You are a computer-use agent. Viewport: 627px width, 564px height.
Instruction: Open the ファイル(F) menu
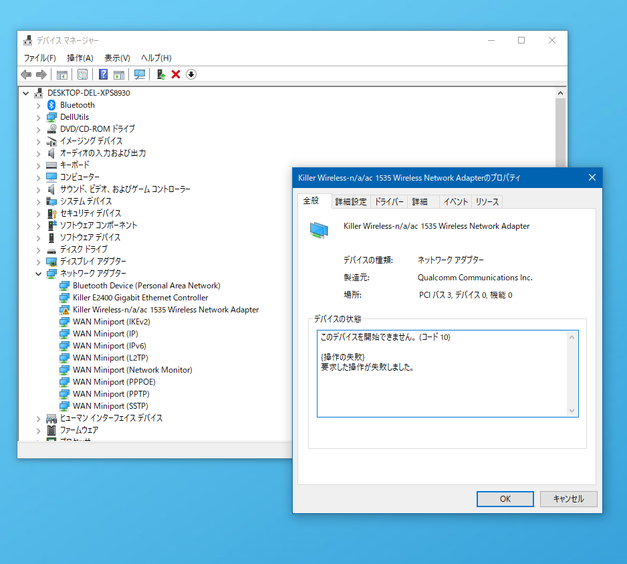click(39, 58)
